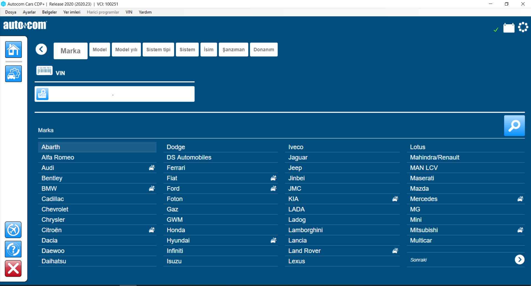Viewport: 531px width, 286px height.
Task: Click the magnifying glass search button
Action: 514,126
